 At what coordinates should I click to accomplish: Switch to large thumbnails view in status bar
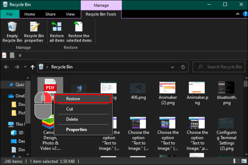(244, 161)
